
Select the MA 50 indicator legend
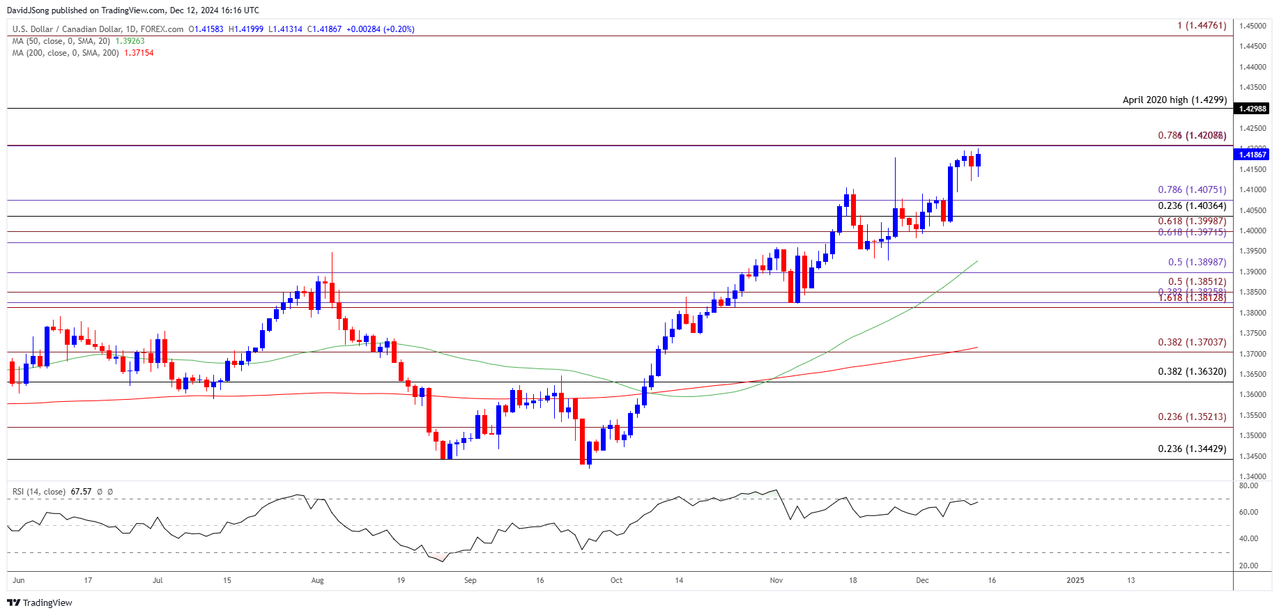(61, 41)
